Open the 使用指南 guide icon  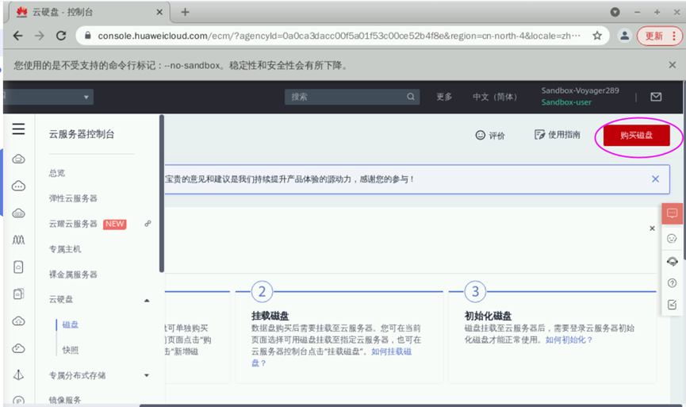[539, 135]
